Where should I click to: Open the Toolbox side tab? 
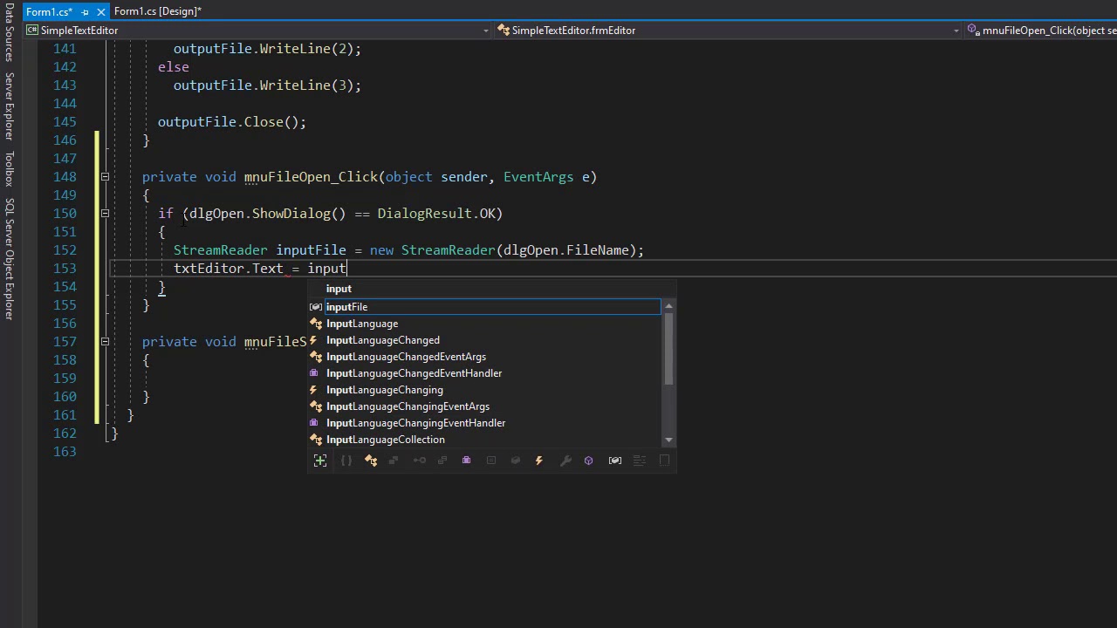10,169
